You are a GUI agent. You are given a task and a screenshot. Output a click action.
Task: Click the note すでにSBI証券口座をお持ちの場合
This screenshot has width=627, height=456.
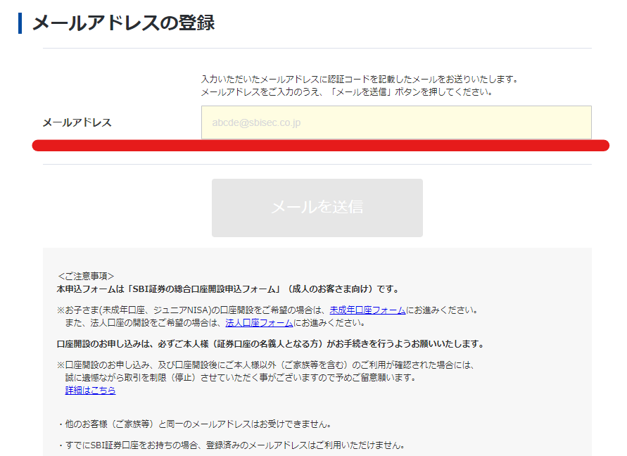[x=231, y=445]
